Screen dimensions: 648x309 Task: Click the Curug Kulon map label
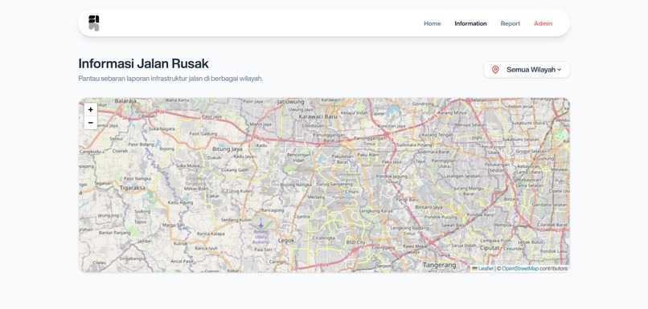click(x=240, y=192)
